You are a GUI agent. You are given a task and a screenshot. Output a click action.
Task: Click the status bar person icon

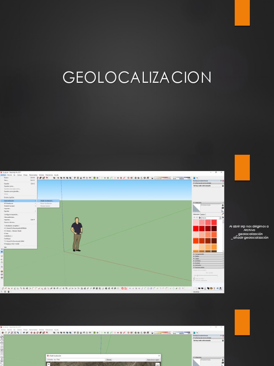9,292
